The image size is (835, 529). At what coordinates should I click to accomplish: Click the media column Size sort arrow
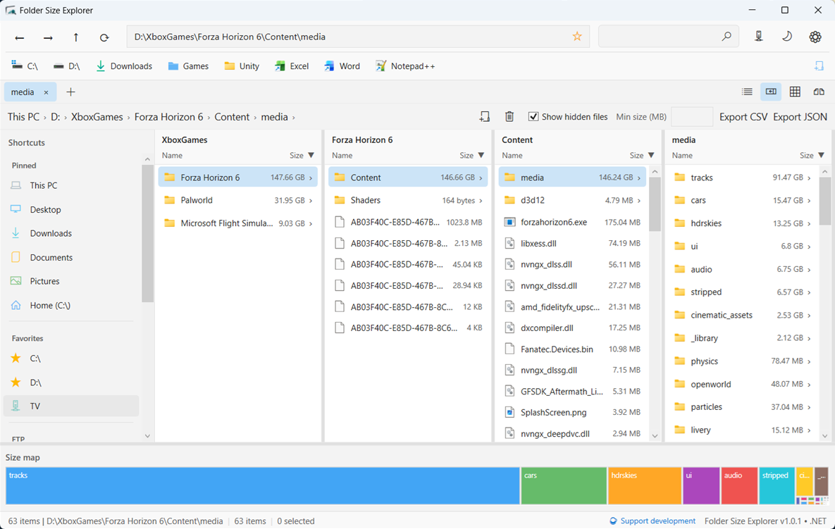click(x=821, y=156)
